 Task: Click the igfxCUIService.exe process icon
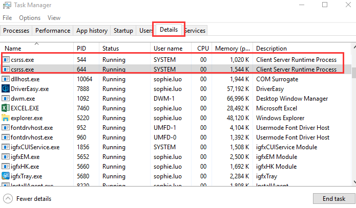pos(6,147)
